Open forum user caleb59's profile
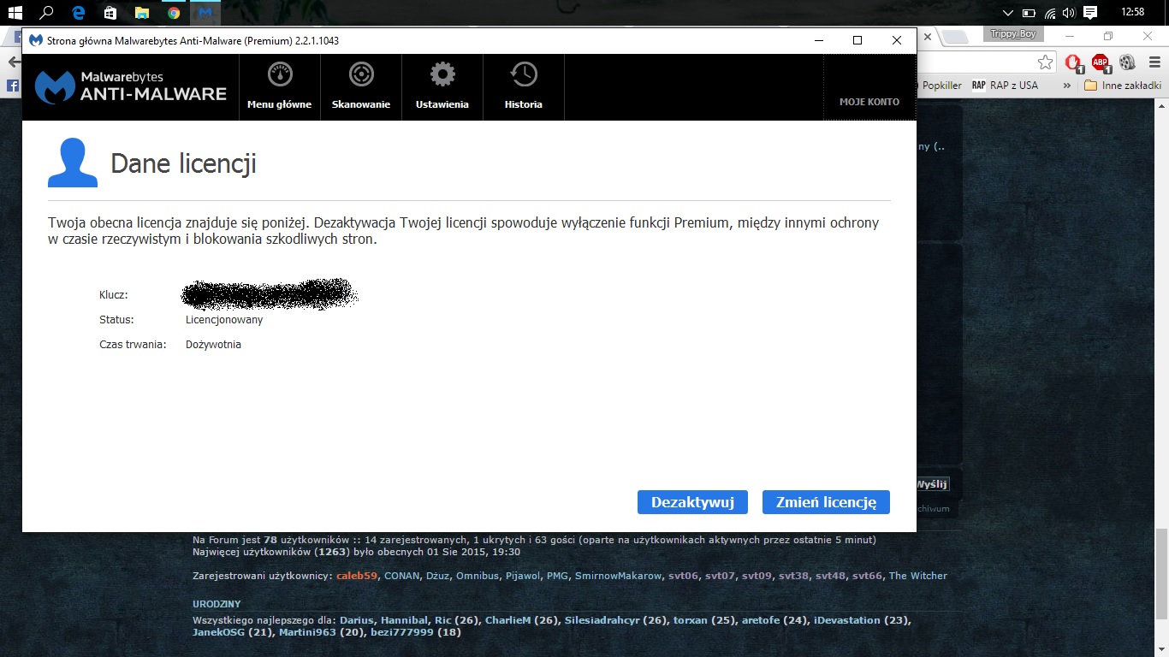The width and height of the screenshot is (1169, 657). [x=357, y=576]
